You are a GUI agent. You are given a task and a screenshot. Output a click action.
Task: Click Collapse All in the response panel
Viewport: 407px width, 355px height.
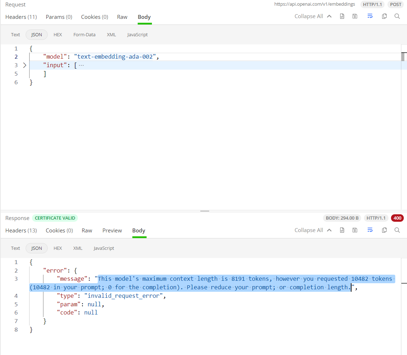click(308, 230)
